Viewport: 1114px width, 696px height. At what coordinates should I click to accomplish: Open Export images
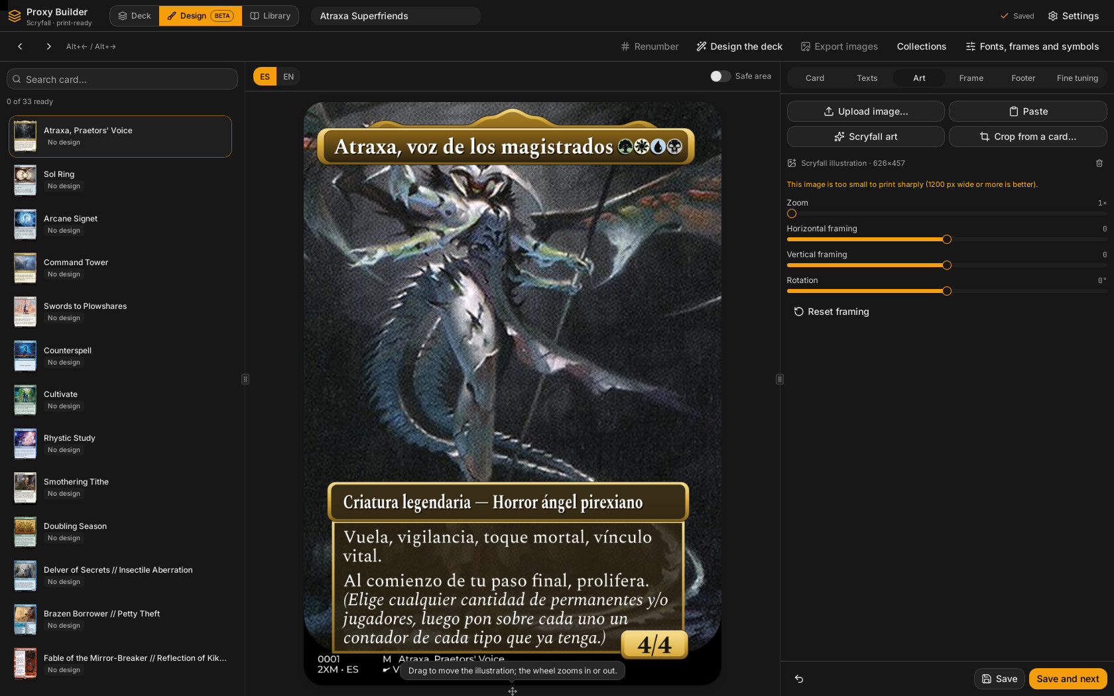839,46
